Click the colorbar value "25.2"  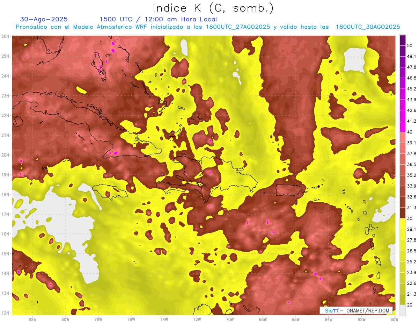[411, 262]
